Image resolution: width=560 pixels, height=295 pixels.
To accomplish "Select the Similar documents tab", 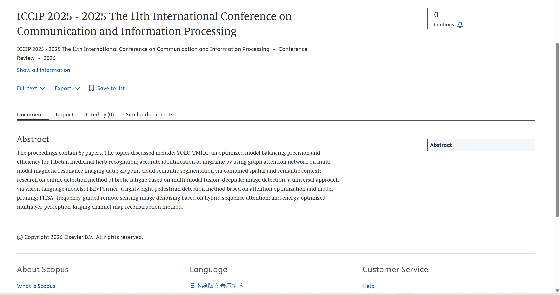I will click(x=149, y=115).
